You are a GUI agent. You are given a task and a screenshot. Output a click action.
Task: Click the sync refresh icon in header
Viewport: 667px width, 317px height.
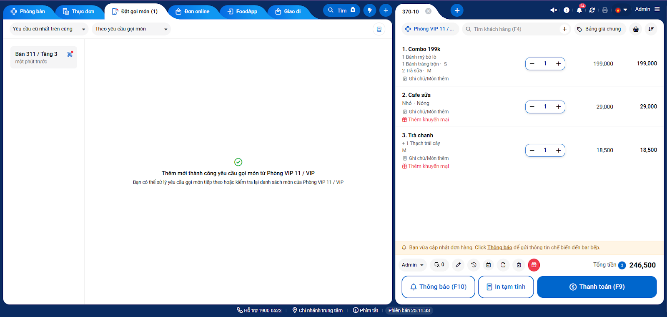592,10
